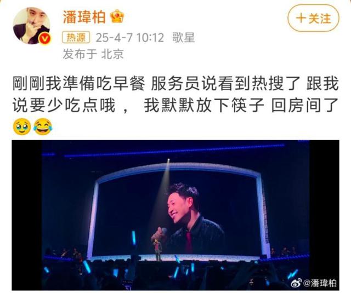Click the 发布于 北京 location text
Screen dimensions: 351x293
[x=93, y=54]
